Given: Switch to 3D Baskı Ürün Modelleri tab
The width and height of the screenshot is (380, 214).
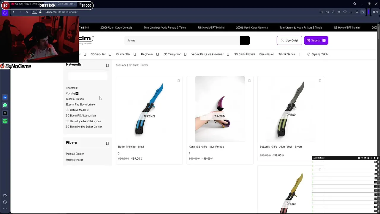Looking at the screenshot, I should tap(61, 4).
